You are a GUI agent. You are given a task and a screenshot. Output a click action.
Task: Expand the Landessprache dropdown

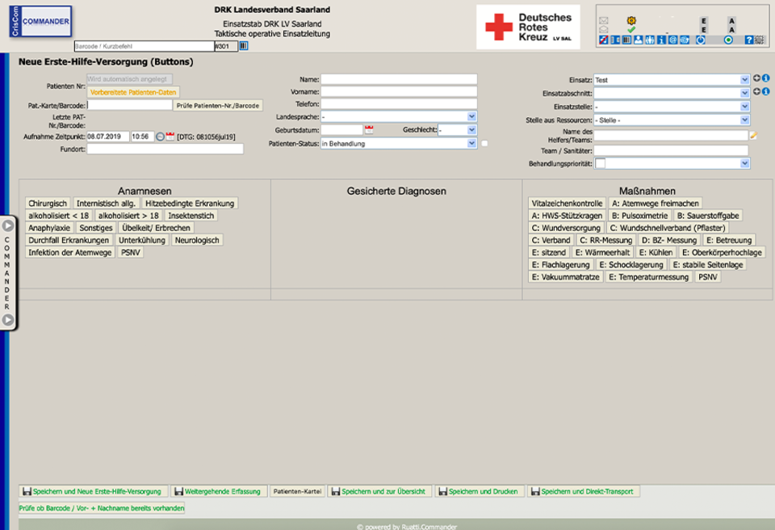point(471,117)
